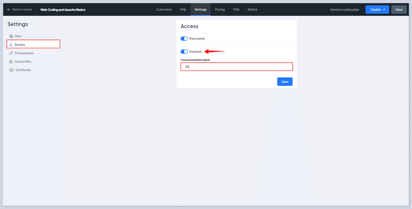Open the Publish dropdown arrow

(x=384, y=9)
